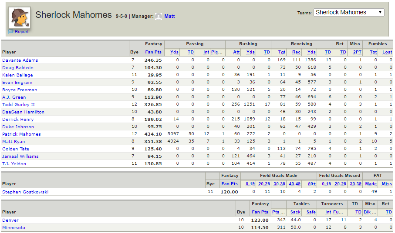Sort by Passing Int column
The width and height of the screenshot is (395, 233).
(x=206, y=52)
